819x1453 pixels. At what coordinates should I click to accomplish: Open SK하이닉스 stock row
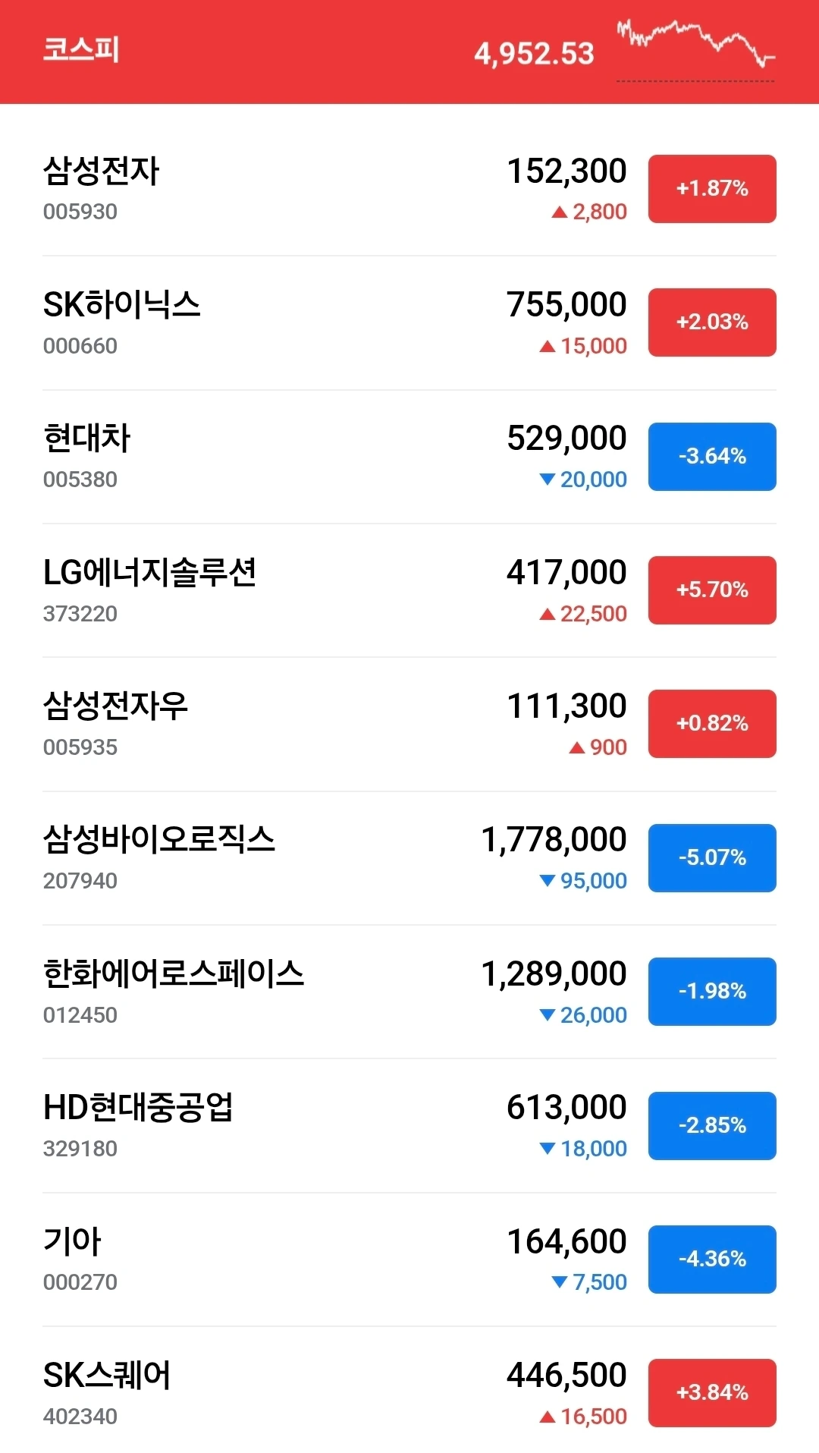coord(409,323)
